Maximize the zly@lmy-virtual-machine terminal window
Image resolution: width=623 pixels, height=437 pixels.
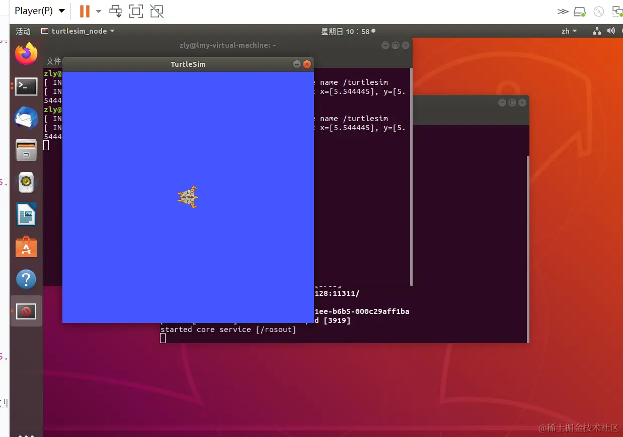pos(396,45)
